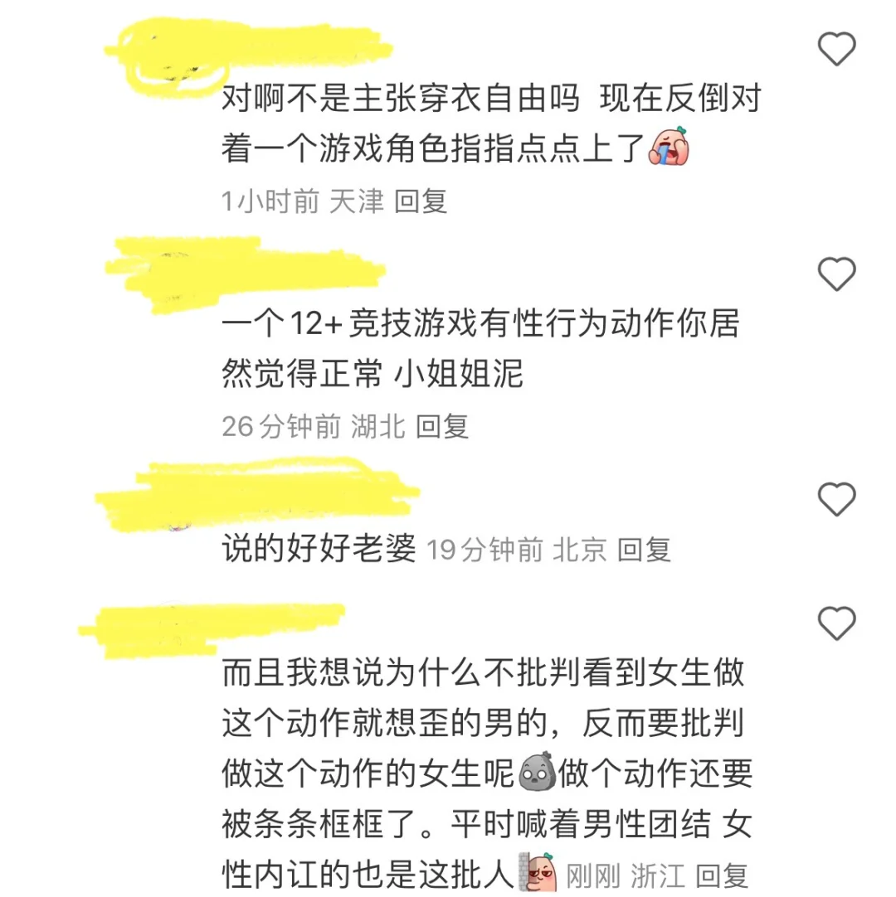
Task: Open the fourth commenter's masked username
Action: click(x=212, y=630)
